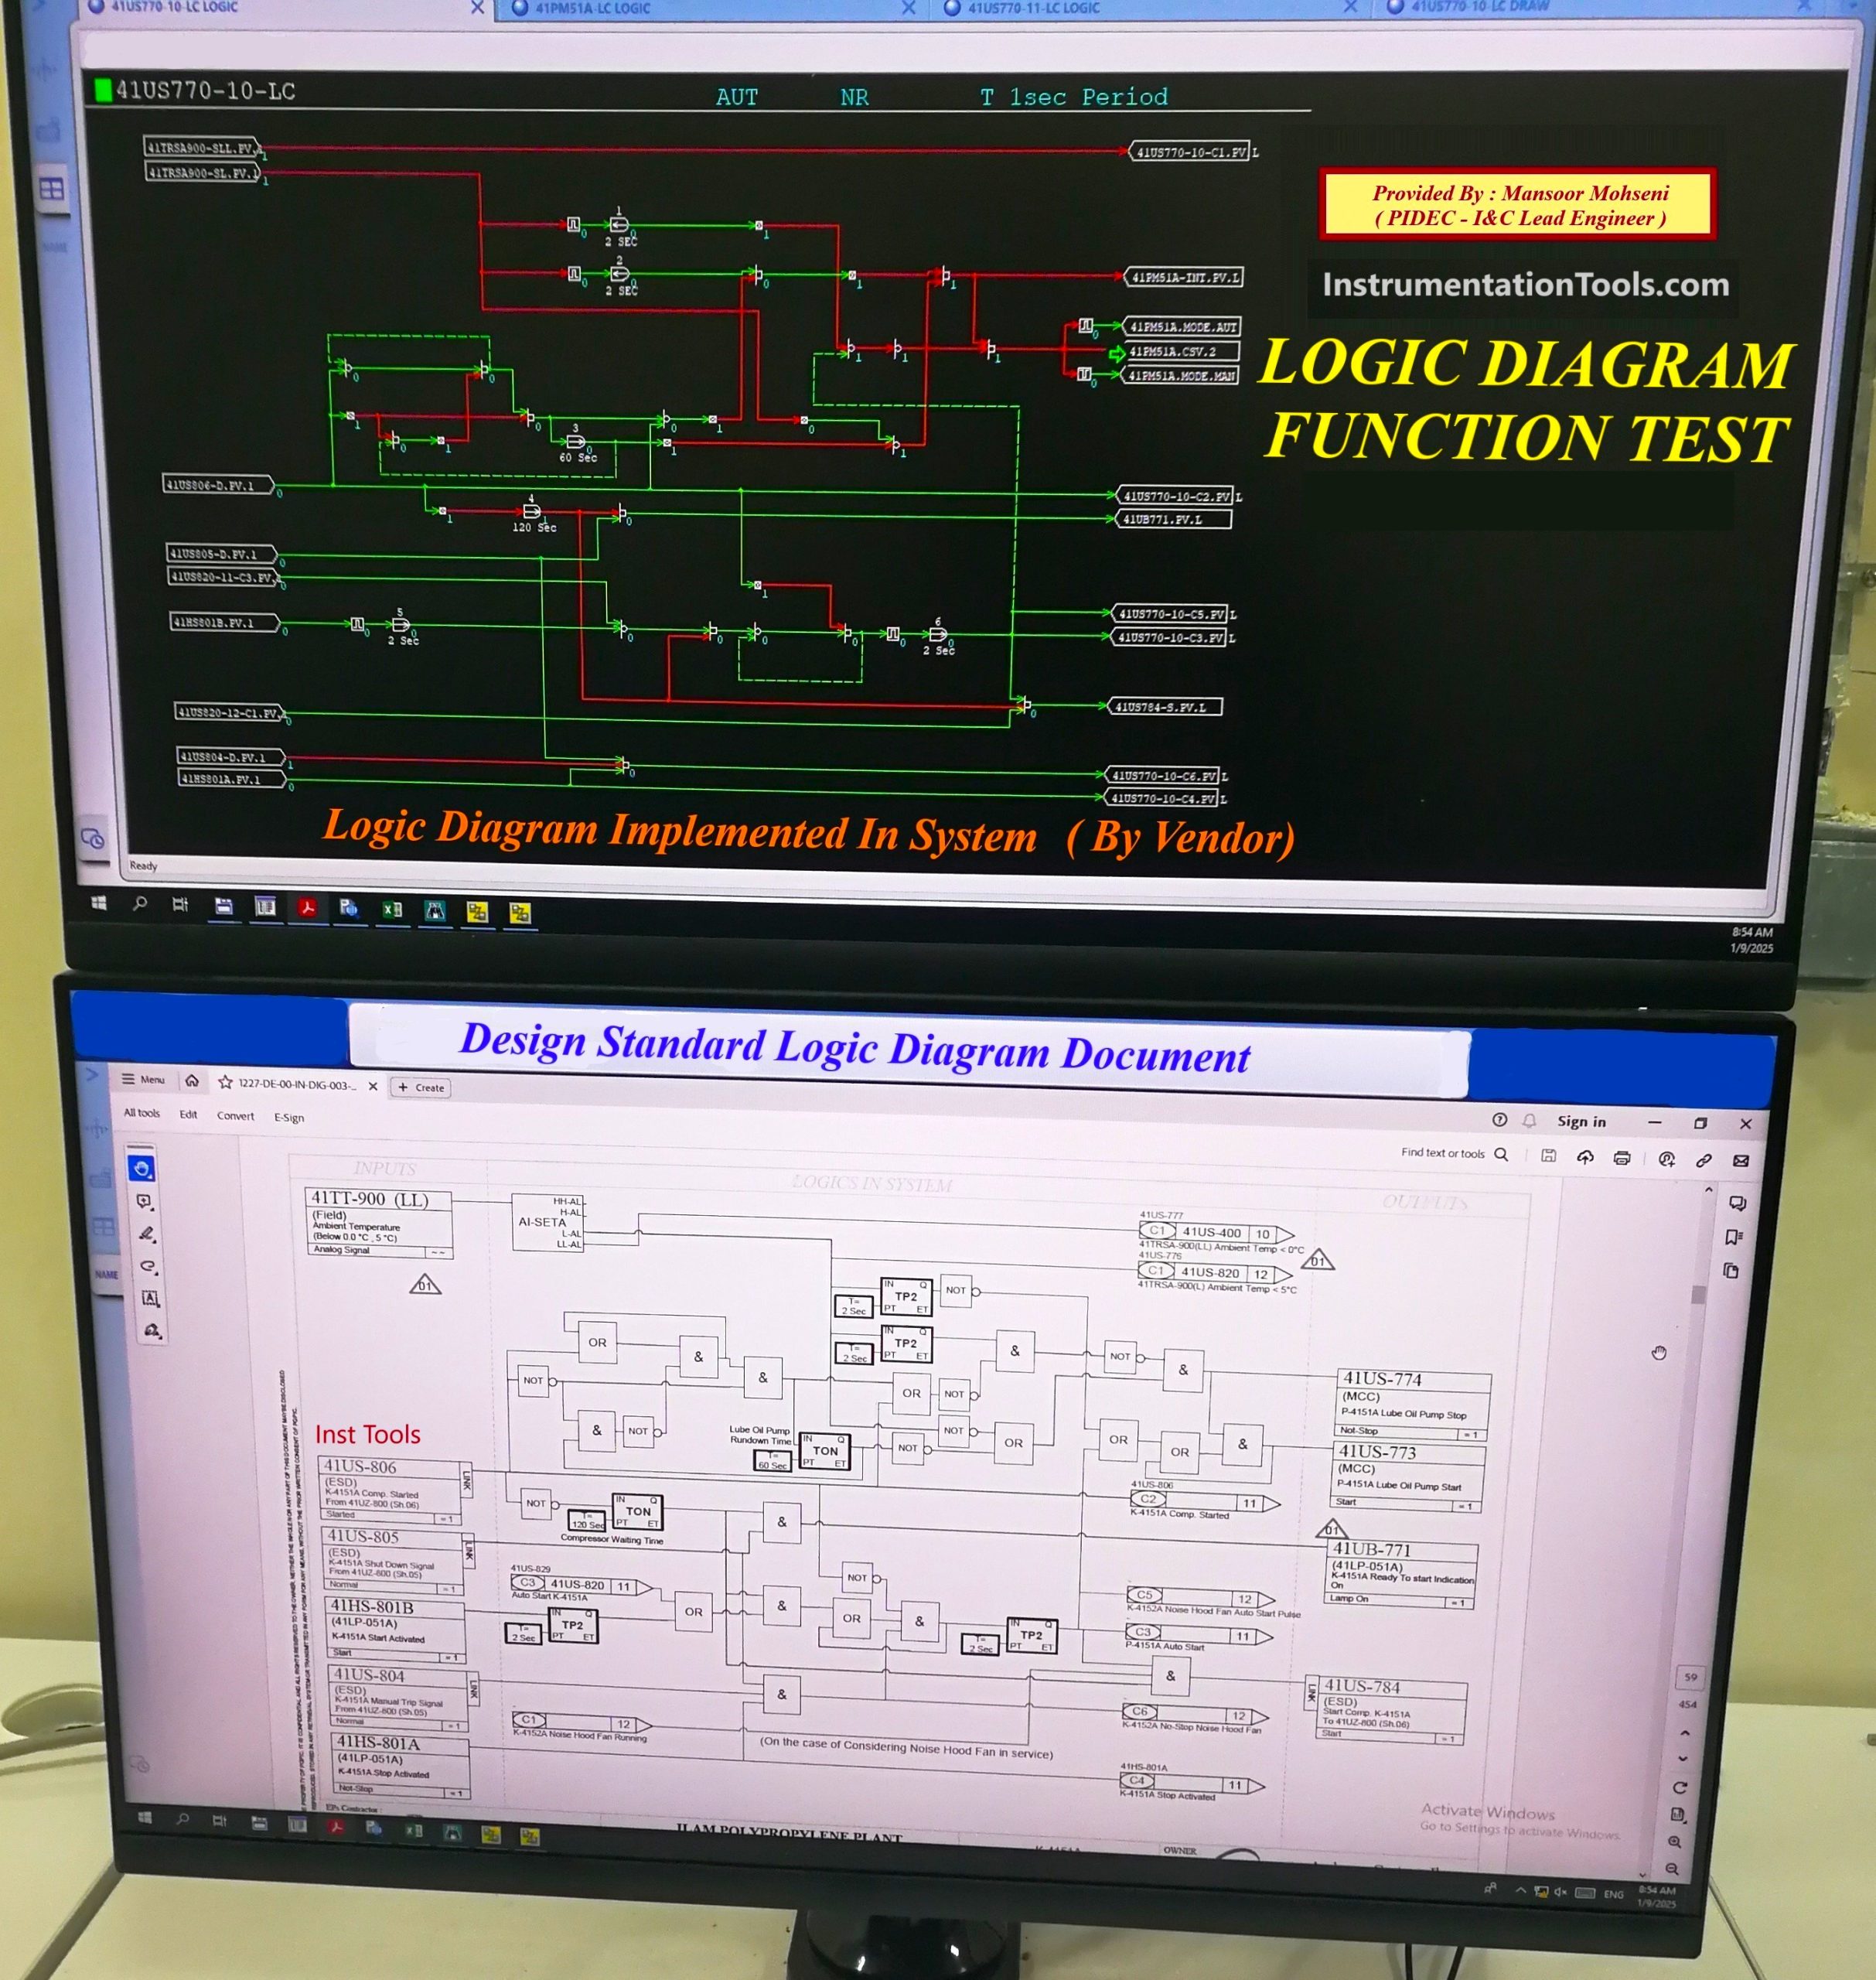Click output tag 41PM51A-INT.PV.L
1876x1980 pixels.
pyautogui.click(x=1184, y=277)
